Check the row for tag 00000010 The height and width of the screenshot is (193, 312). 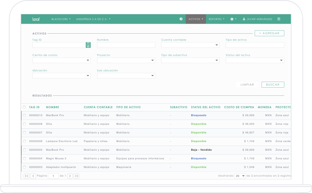(x=25, y=115)
